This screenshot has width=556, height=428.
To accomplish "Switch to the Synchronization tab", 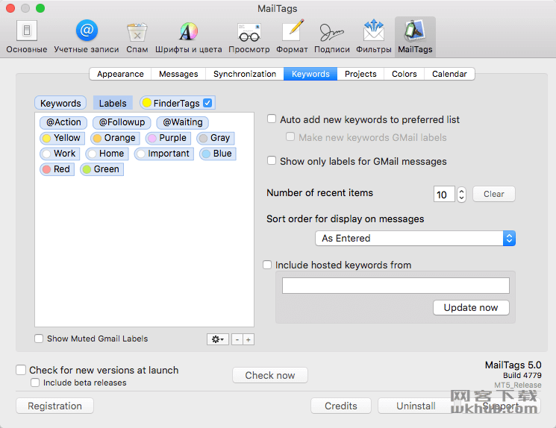I will click(245, 74).
